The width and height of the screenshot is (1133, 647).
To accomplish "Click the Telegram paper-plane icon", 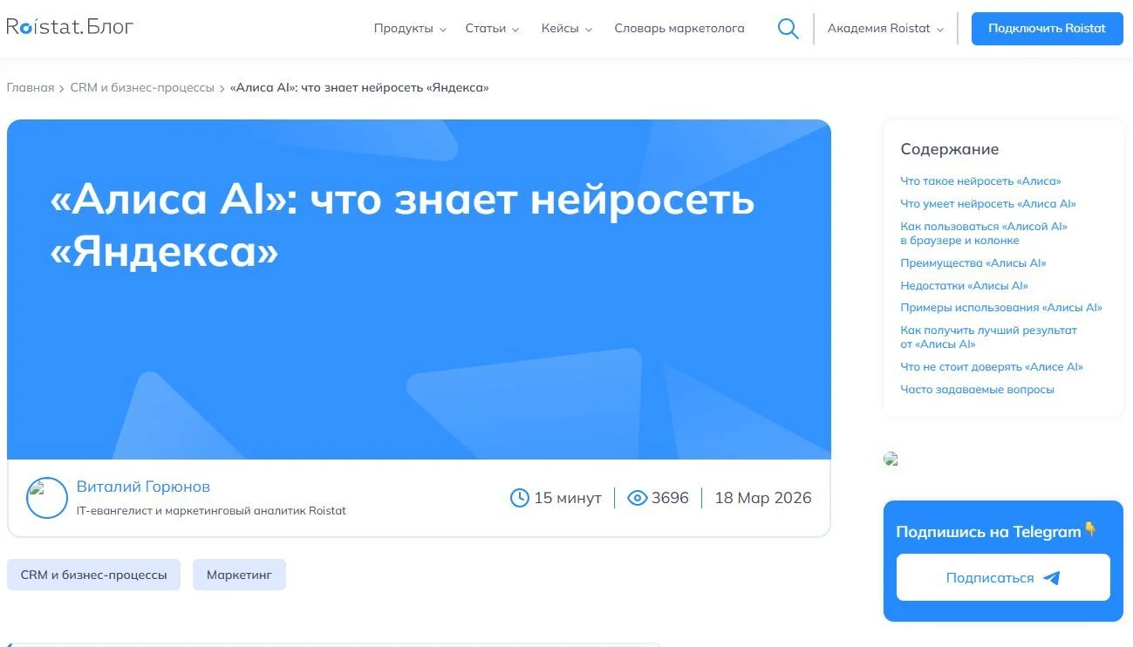I will (1052, 578).
